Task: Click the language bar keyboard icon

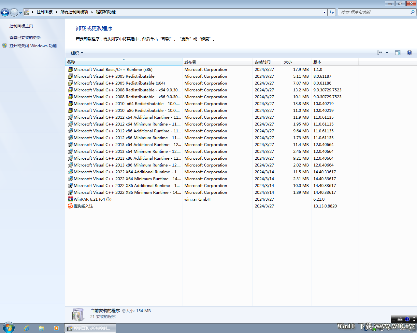Action: coord(400,319)
